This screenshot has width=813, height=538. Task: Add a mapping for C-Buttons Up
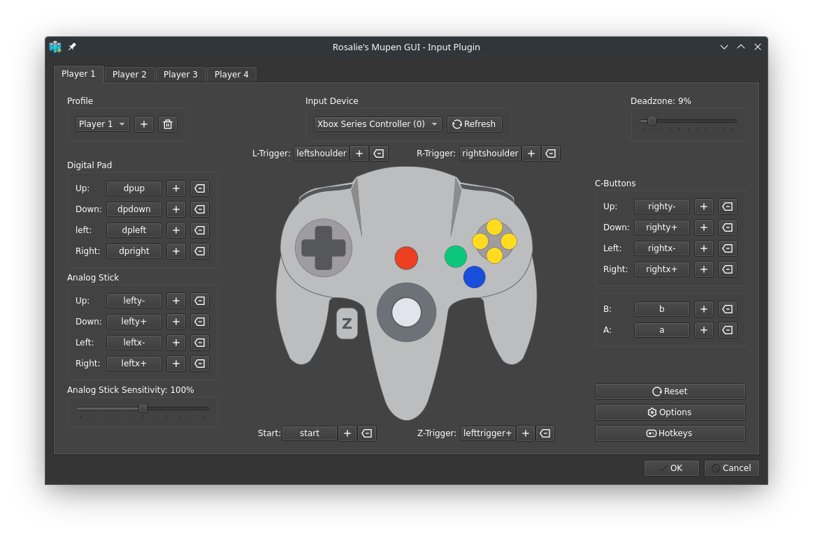point(703,207)
